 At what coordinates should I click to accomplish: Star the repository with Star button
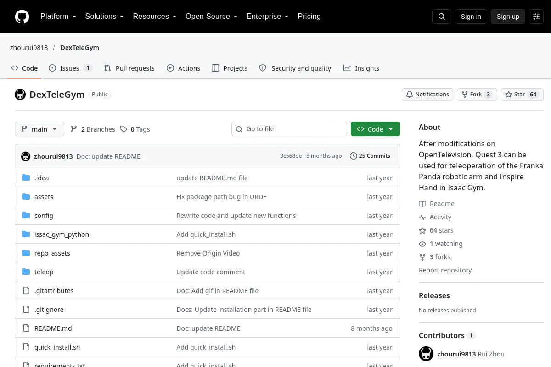tap(522, 95)
